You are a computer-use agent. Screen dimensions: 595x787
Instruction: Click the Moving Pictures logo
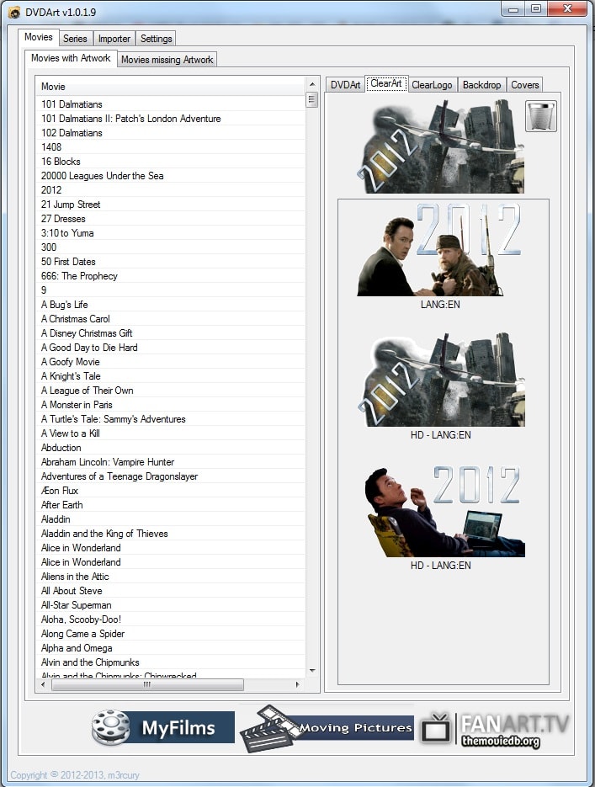(x=327, y=728)
